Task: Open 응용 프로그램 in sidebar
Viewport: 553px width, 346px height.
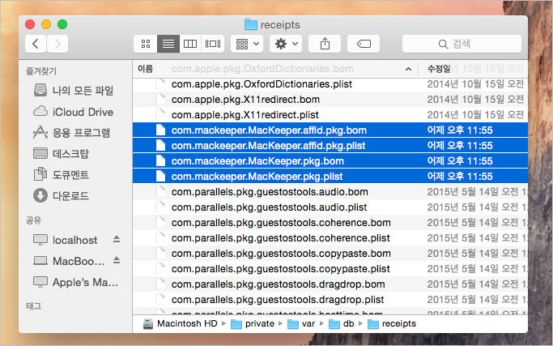Action: coord(72,133)
